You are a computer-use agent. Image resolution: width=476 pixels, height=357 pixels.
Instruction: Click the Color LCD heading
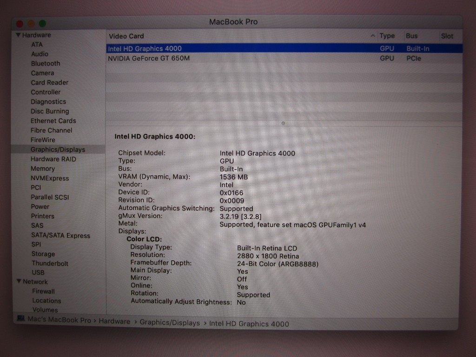144,239
